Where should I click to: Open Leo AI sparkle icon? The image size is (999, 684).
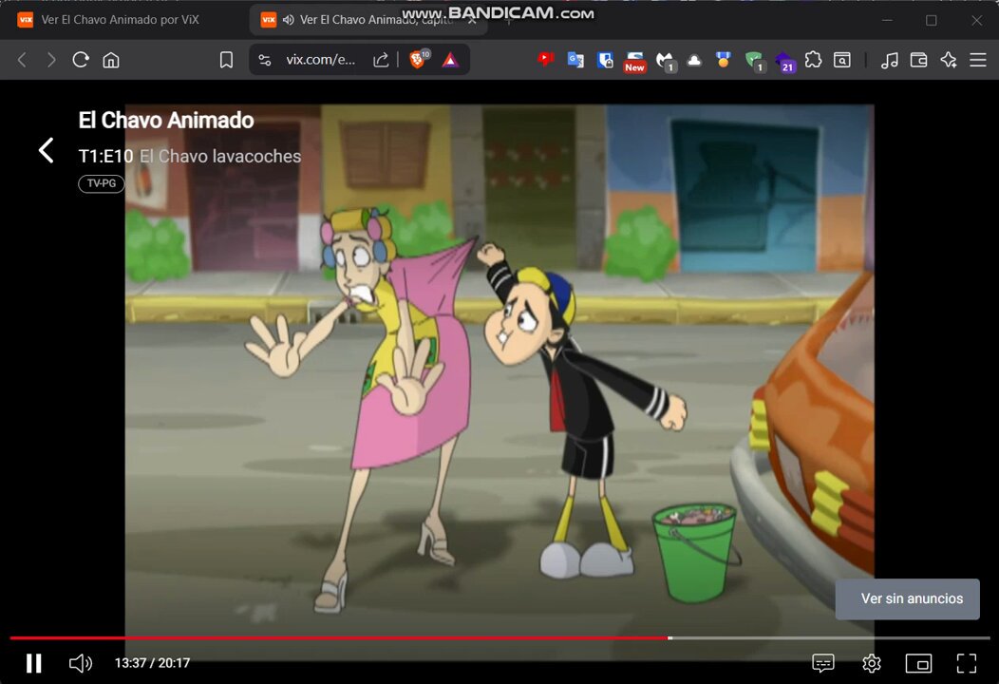pos(949,60)
